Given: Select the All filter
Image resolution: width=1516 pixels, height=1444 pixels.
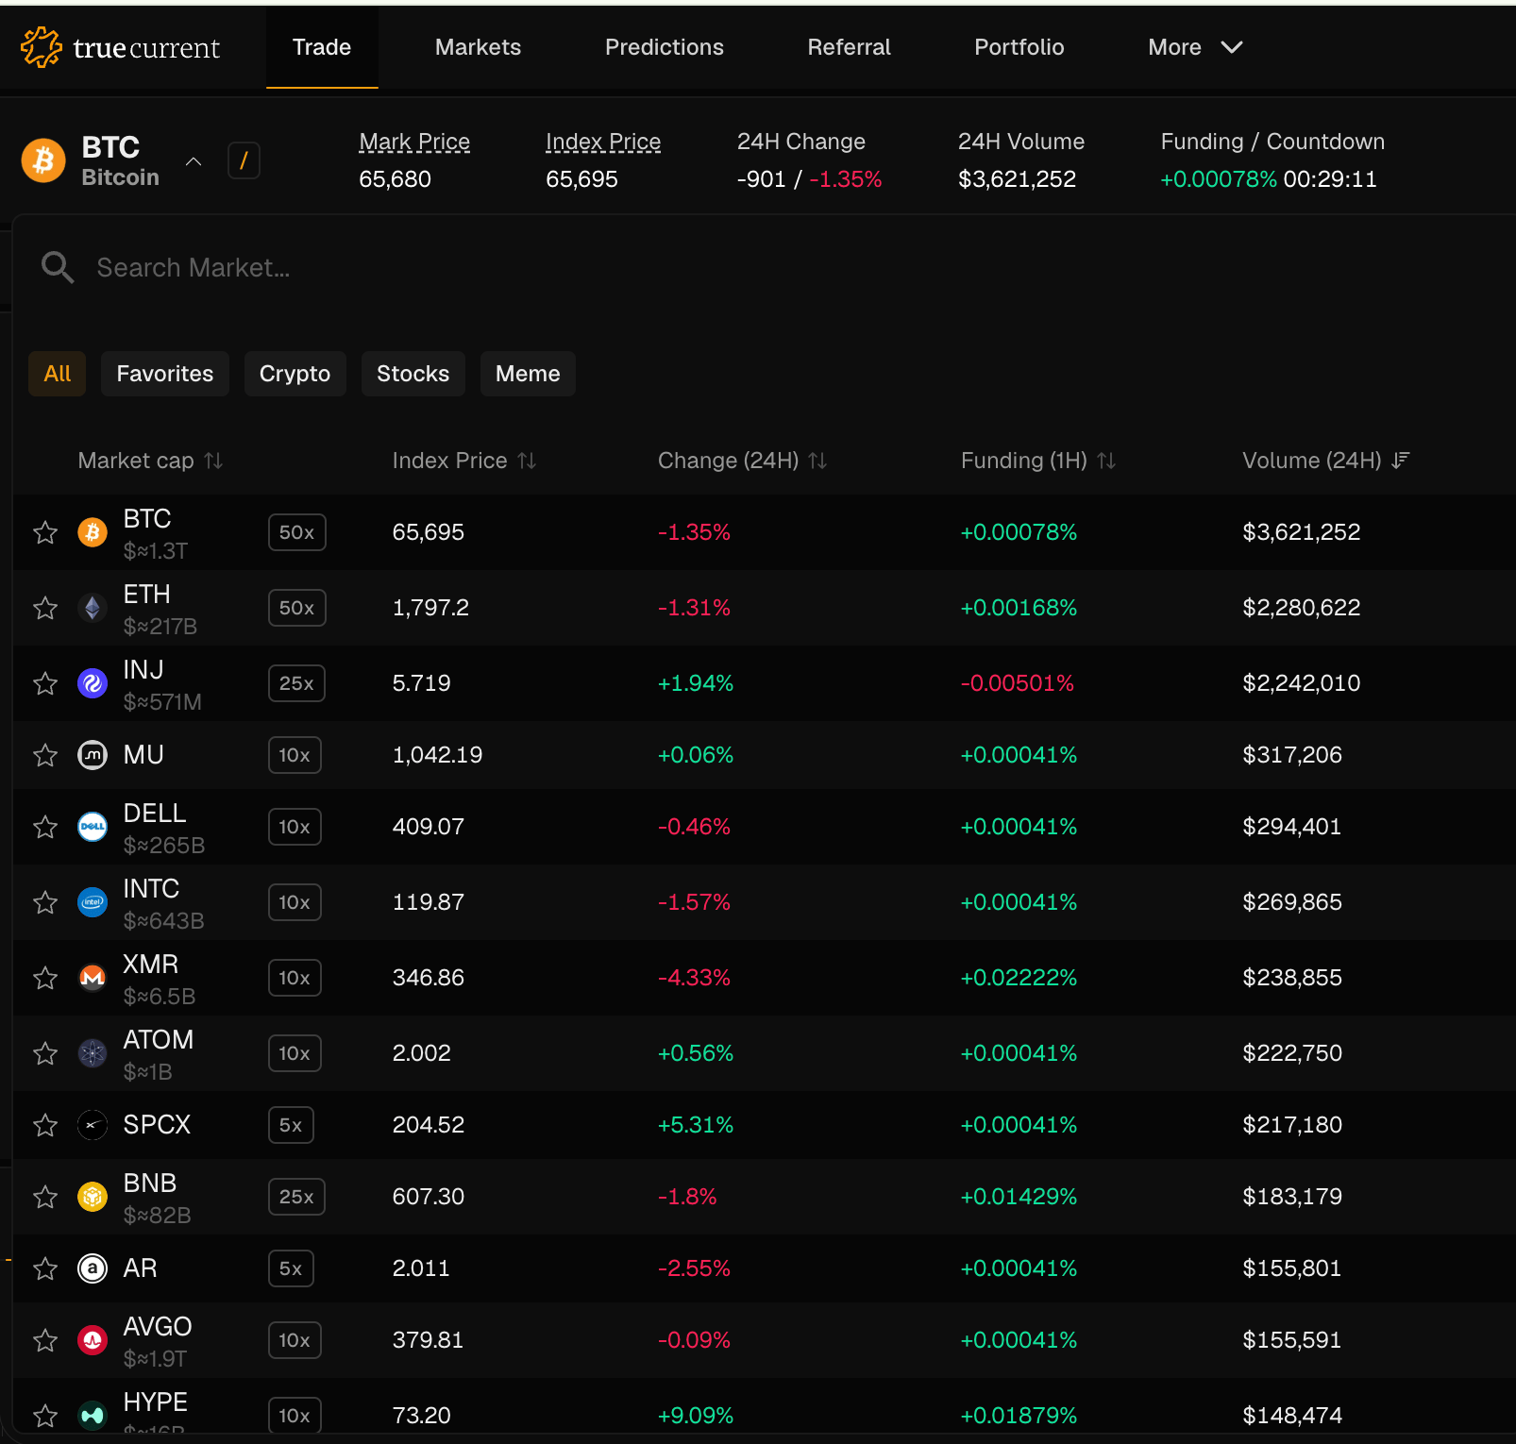Looking at the screenshot, I should (58, 374).
